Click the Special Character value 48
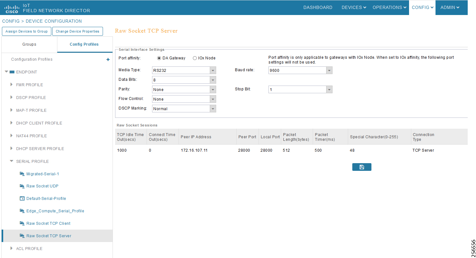 [x=352, y=150]
